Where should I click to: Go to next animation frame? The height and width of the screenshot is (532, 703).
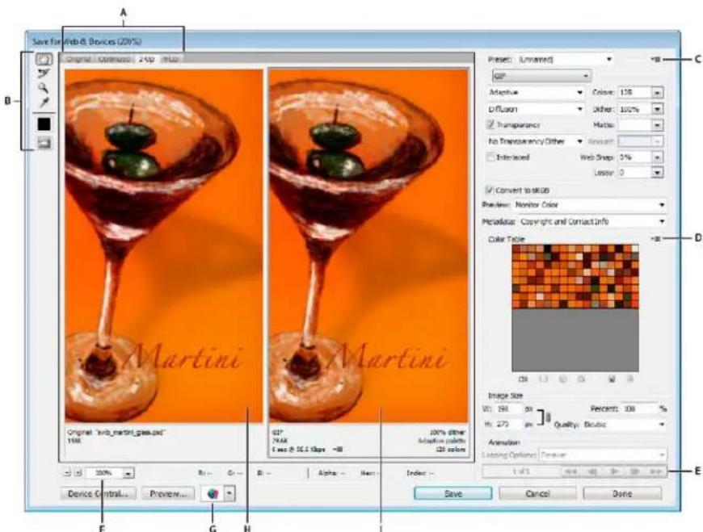635,471
